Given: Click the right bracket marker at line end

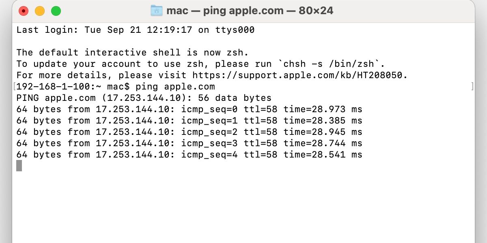Looking at the screenshot, I should tap(472, 85).
